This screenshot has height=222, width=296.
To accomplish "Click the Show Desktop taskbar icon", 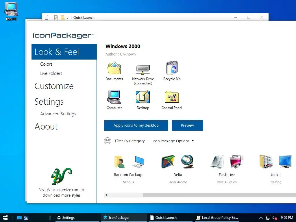I will click(x=19, y=218).
